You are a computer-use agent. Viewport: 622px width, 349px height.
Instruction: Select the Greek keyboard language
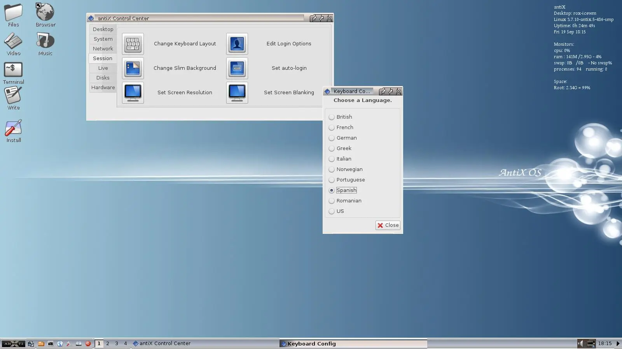pos(340,149)
